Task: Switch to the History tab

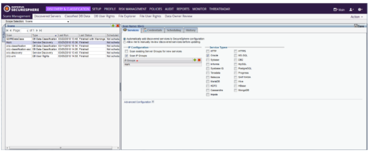Action: click(190, 30)
